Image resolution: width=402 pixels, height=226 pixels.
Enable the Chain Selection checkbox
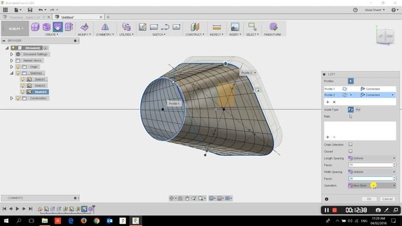tap(350, 144)
